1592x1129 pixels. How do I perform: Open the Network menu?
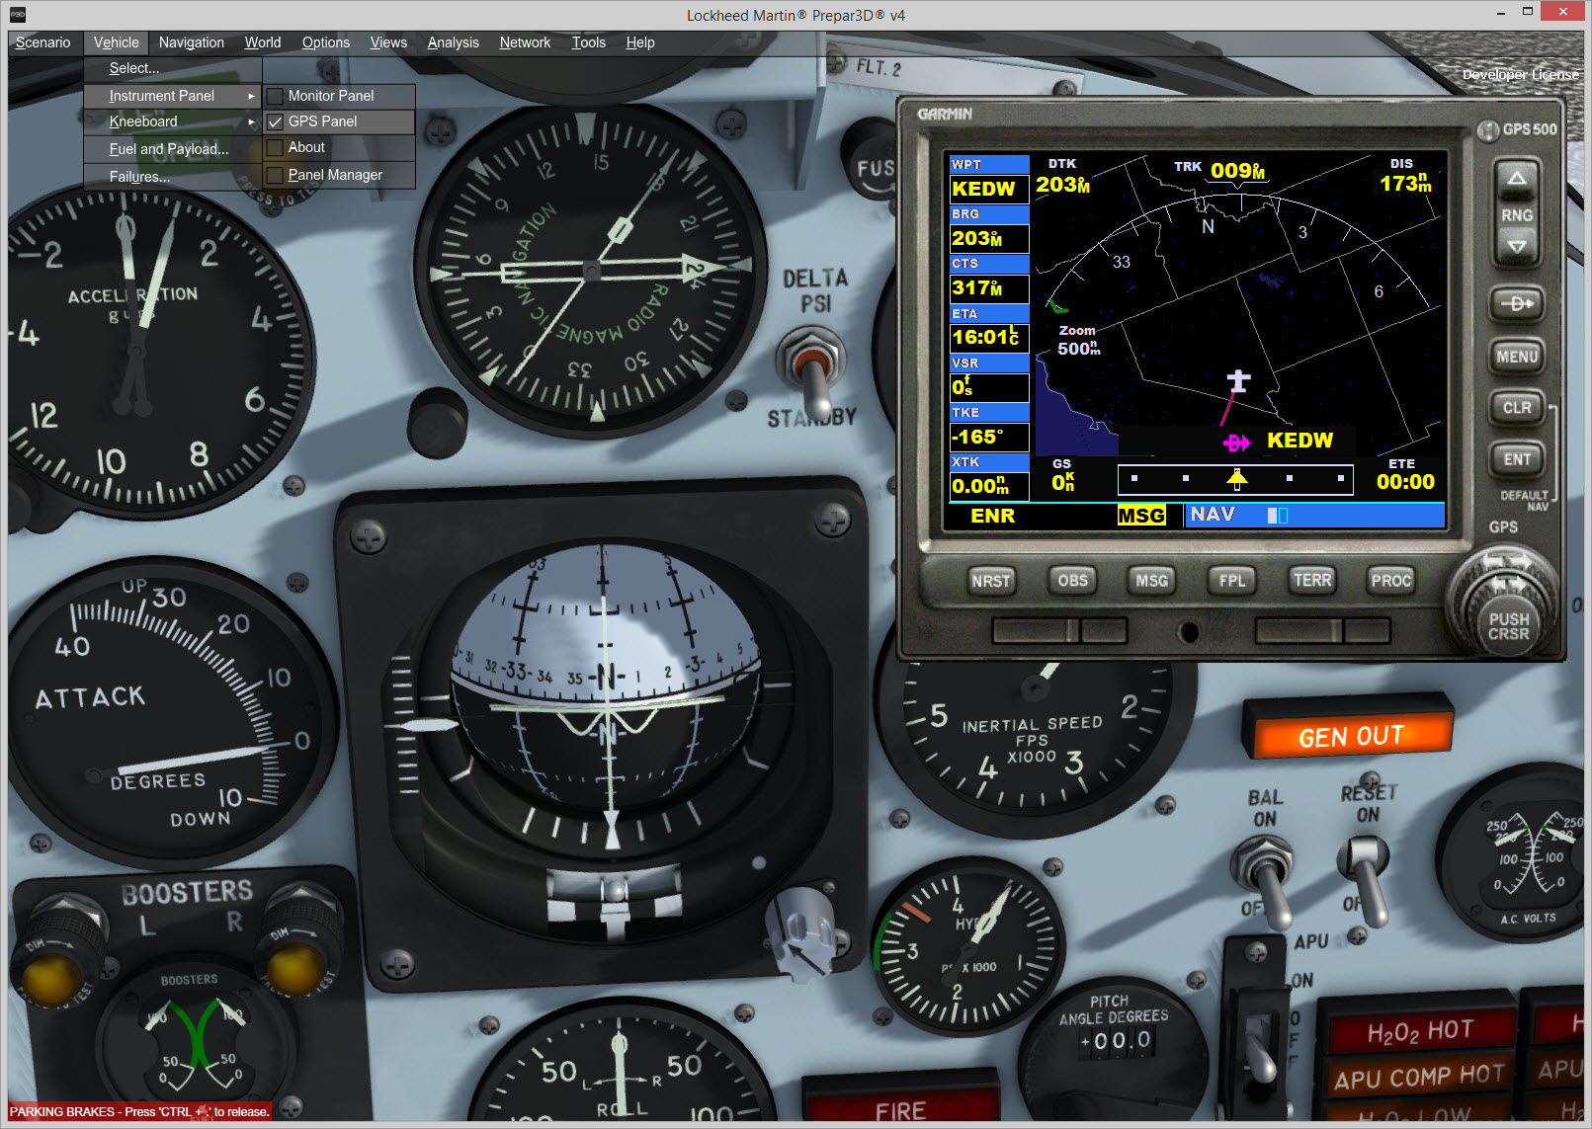coord(525,42)
